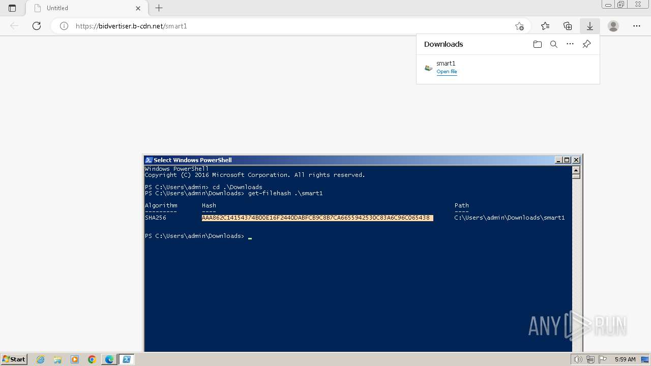Restore down the browser window
The image size is (651, 366).
pos(621,4)
